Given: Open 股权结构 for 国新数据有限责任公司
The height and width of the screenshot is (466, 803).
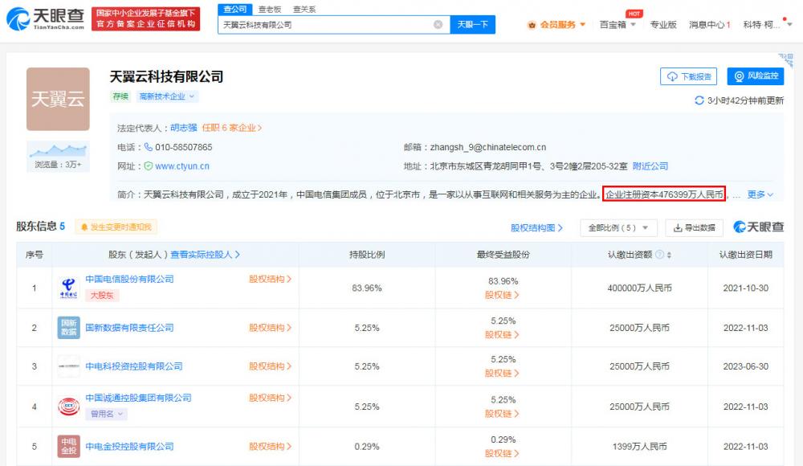Looking at the screenshot, I should pos(270,328).
